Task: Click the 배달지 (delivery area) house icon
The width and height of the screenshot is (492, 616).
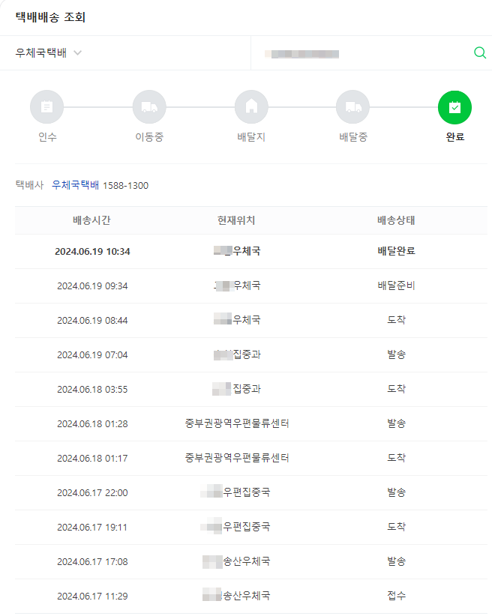Action: [251, 106]
